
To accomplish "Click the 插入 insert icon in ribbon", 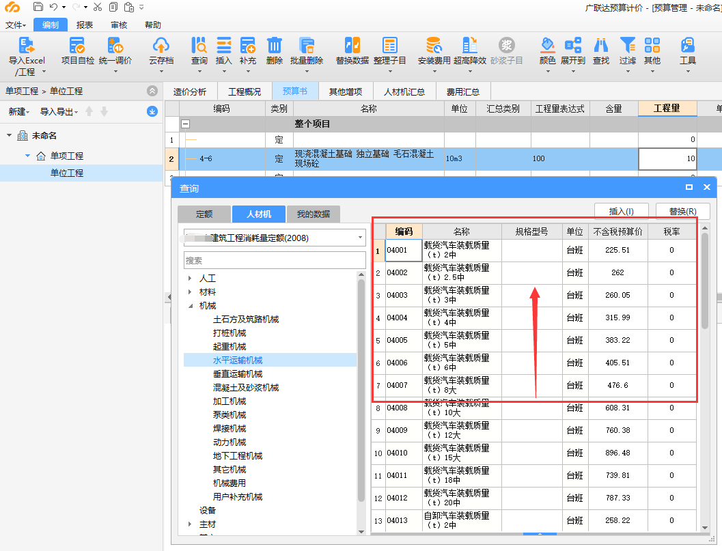I will click(224, 46).
